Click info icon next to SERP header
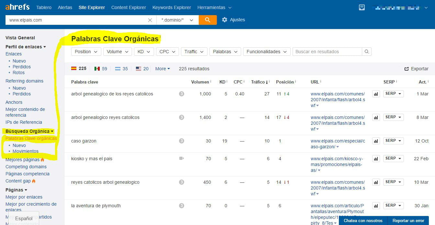This screenshot has width=435, height=225. 396,82
